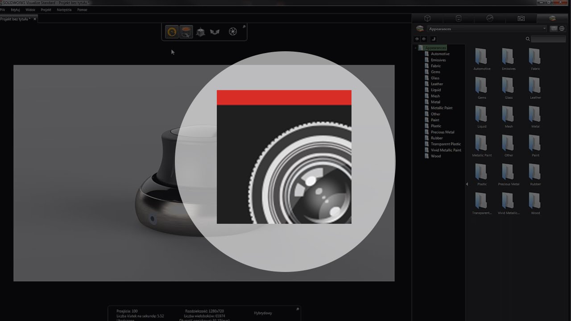Pin the floating viewport toolbar
Screen dimensions: 571x321
[x=244, y=27]
